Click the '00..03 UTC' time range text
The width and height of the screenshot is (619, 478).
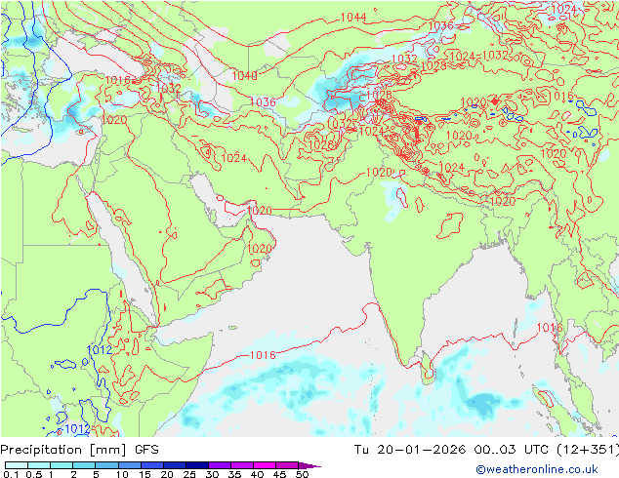(510, 450)
